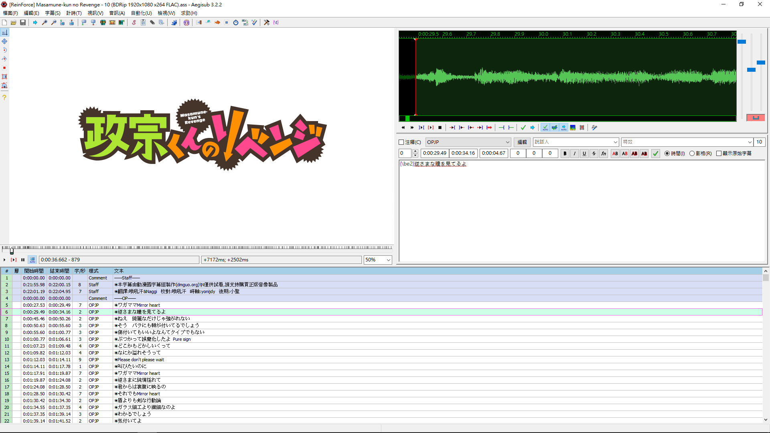Viewport: 770px width, 433px height.
Task: Cycle override tag hiding mode icon
Action: [x=276, y=22]
